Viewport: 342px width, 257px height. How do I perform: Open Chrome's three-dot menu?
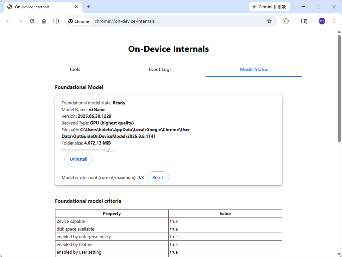[x=334, y=21]
